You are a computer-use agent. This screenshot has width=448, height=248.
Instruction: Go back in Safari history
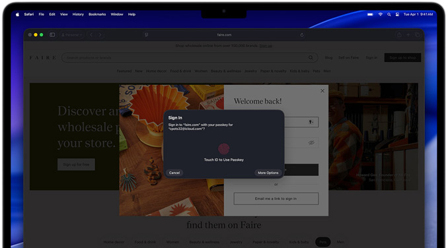pyautogui.click(x=91, y=35)
